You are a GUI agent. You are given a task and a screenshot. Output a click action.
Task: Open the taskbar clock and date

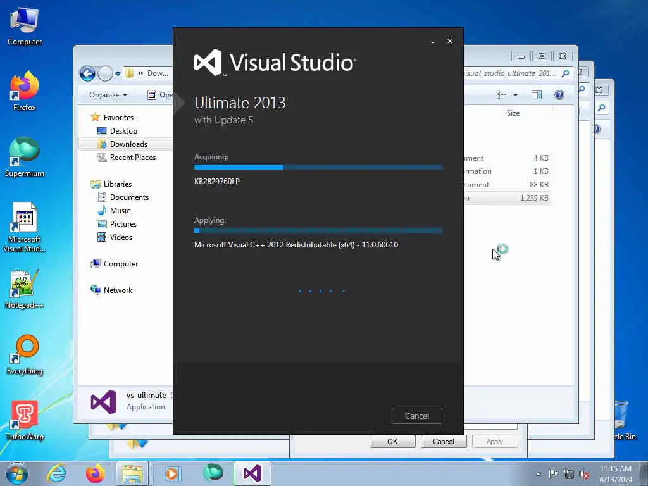(615, 474)
